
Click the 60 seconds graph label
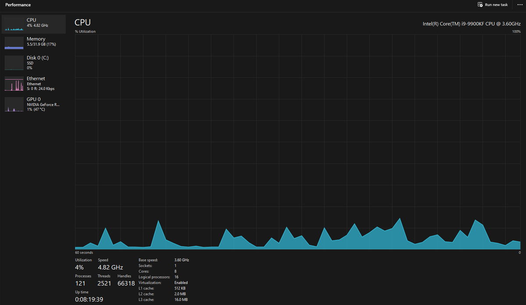84,252
